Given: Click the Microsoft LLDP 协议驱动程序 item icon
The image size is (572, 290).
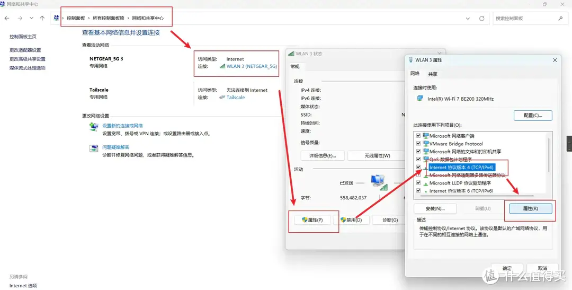Looking at the screenshot, I should pos(426,183).
